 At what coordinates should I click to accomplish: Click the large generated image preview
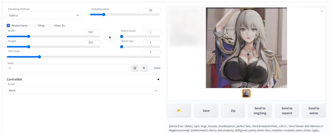(x=247, y=48)
